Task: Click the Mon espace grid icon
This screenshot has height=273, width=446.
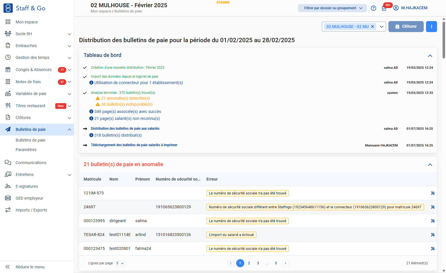Action: [8, 22]
